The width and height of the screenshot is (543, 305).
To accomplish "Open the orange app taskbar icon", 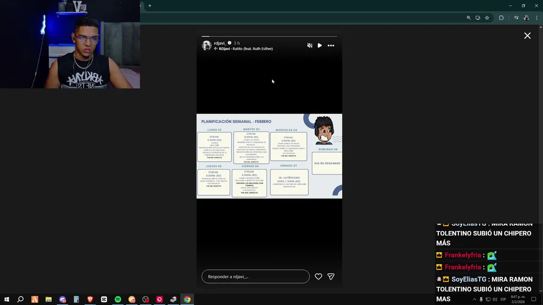I will (35, 299).
